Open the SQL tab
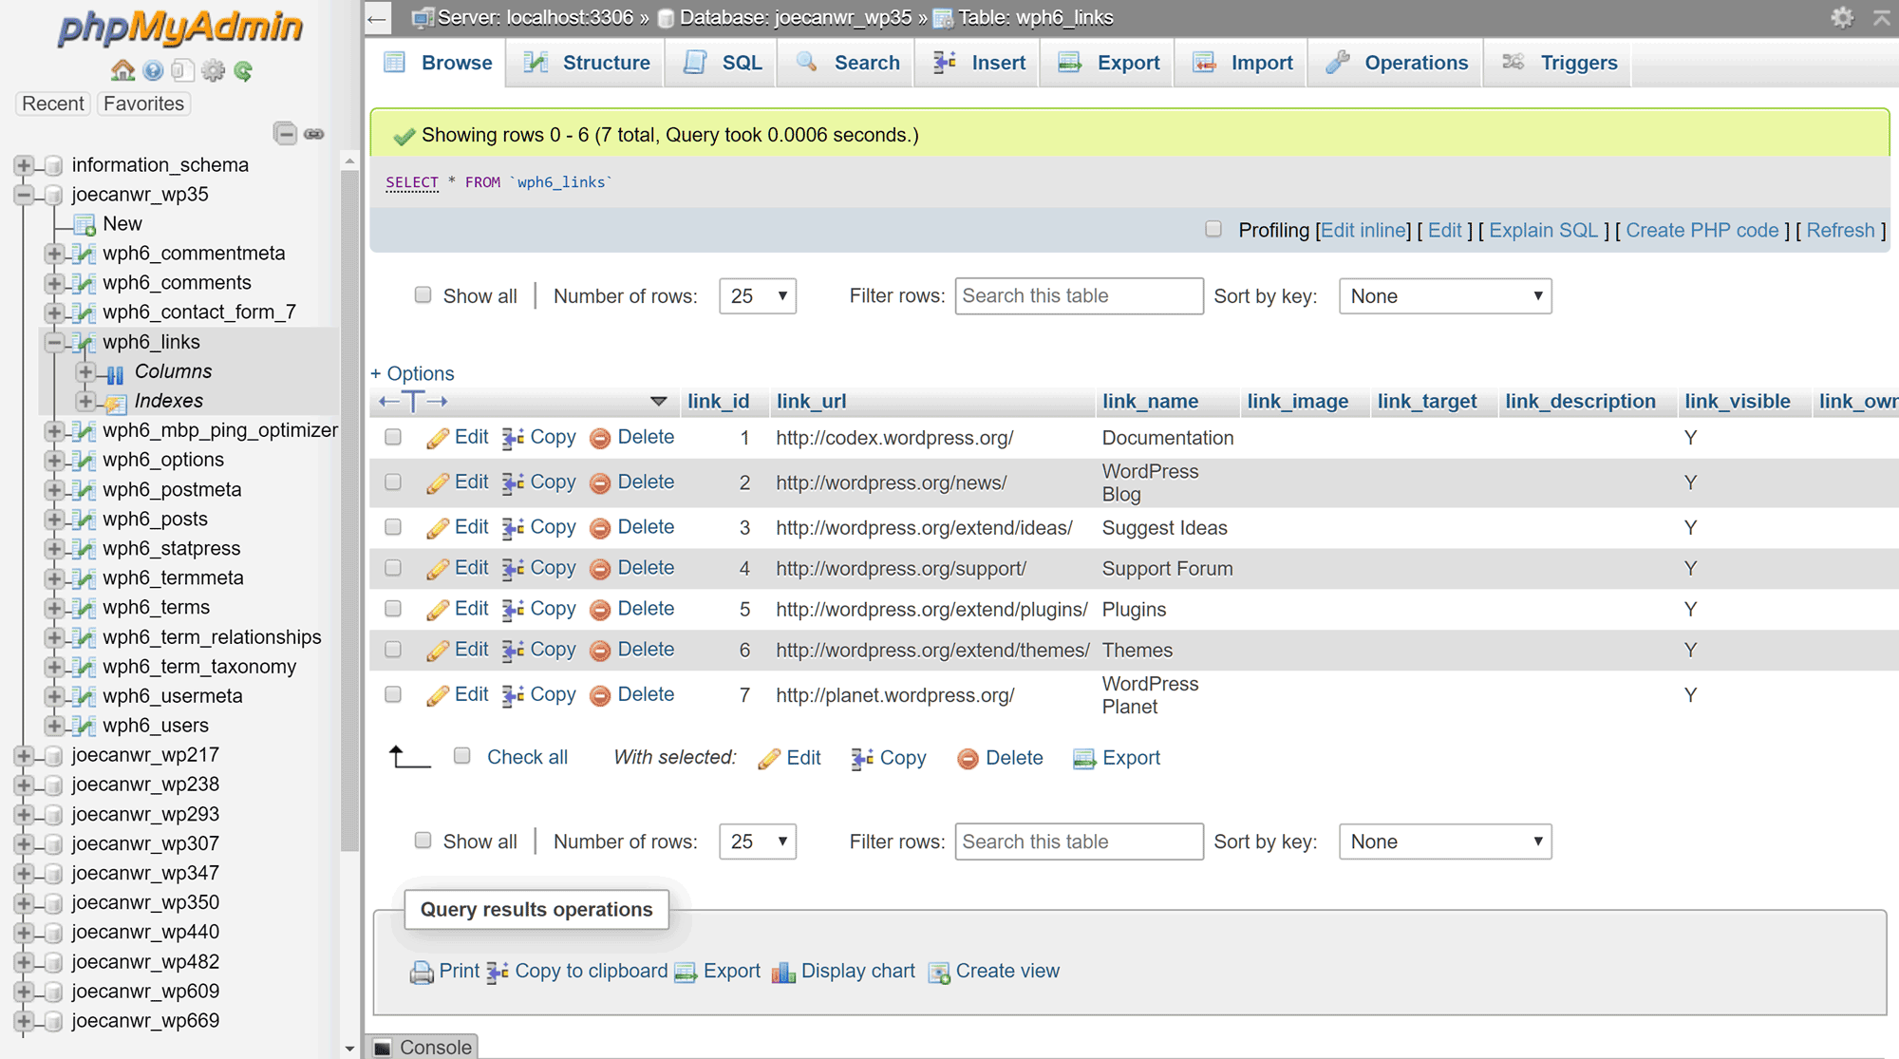Screen dimensions: 1899x1059 (x=721, y=63)
